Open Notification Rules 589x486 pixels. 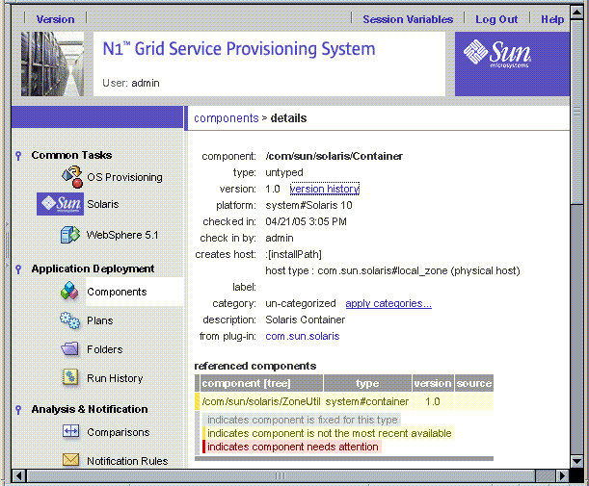(x=127, y=461)
